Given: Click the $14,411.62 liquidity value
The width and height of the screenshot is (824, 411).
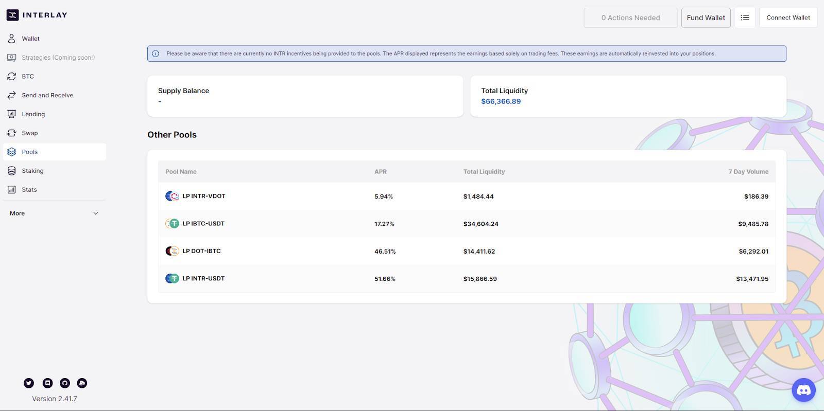Looking at the screenshot, I should click(x=479, y=252).
